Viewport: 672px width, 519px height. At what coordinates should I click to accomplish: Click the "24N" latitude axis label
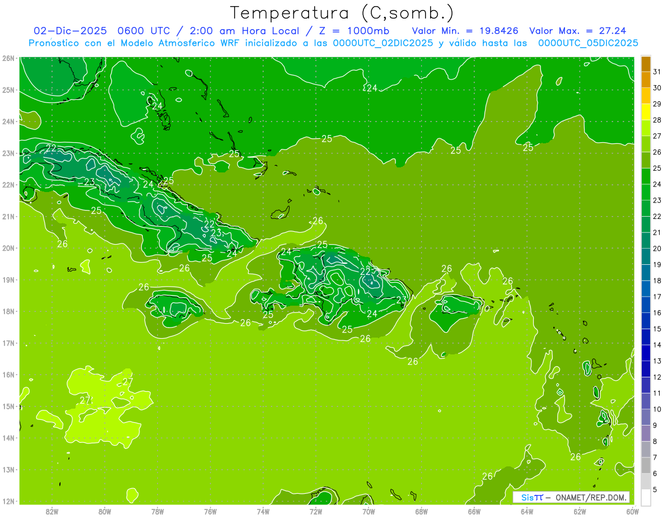[8, 121]
